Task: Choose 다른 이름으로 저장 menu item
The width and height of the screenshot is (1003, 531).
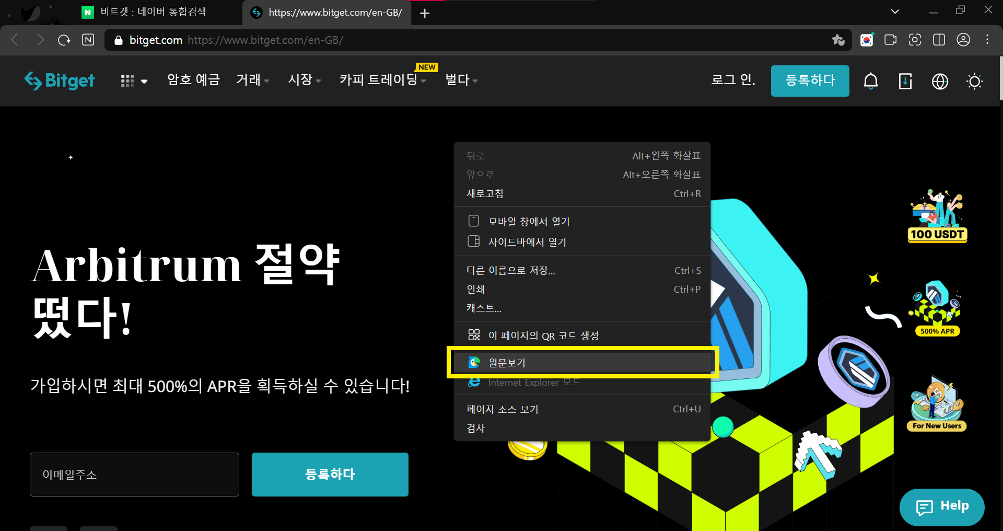Action: pyautogui.click(x=582, y=270)
